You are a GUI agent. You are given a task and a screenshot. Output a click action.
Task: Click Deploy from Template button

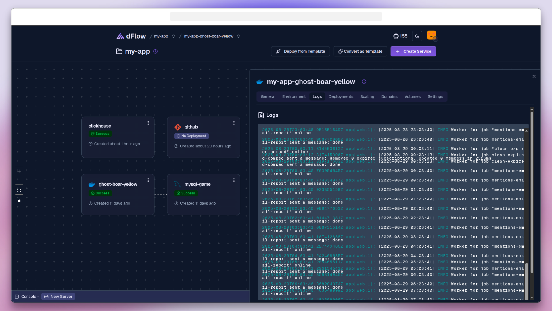coord(300,52)
